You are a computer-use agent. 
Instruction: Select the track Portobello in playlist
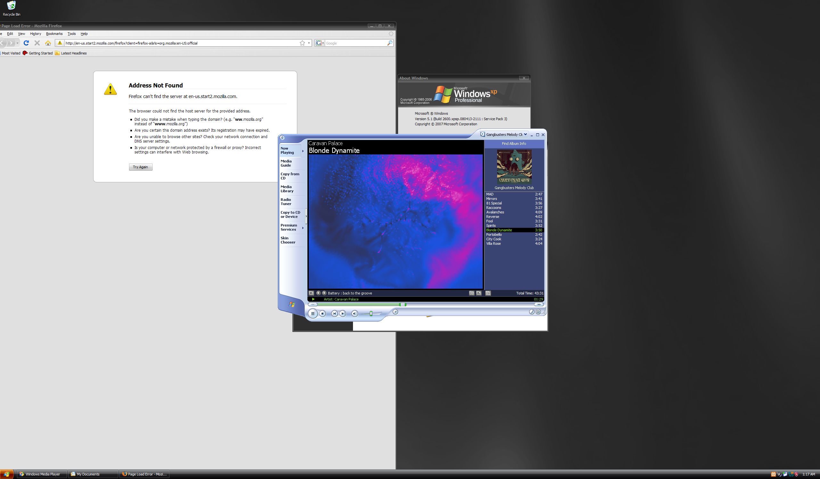point(514,235)
